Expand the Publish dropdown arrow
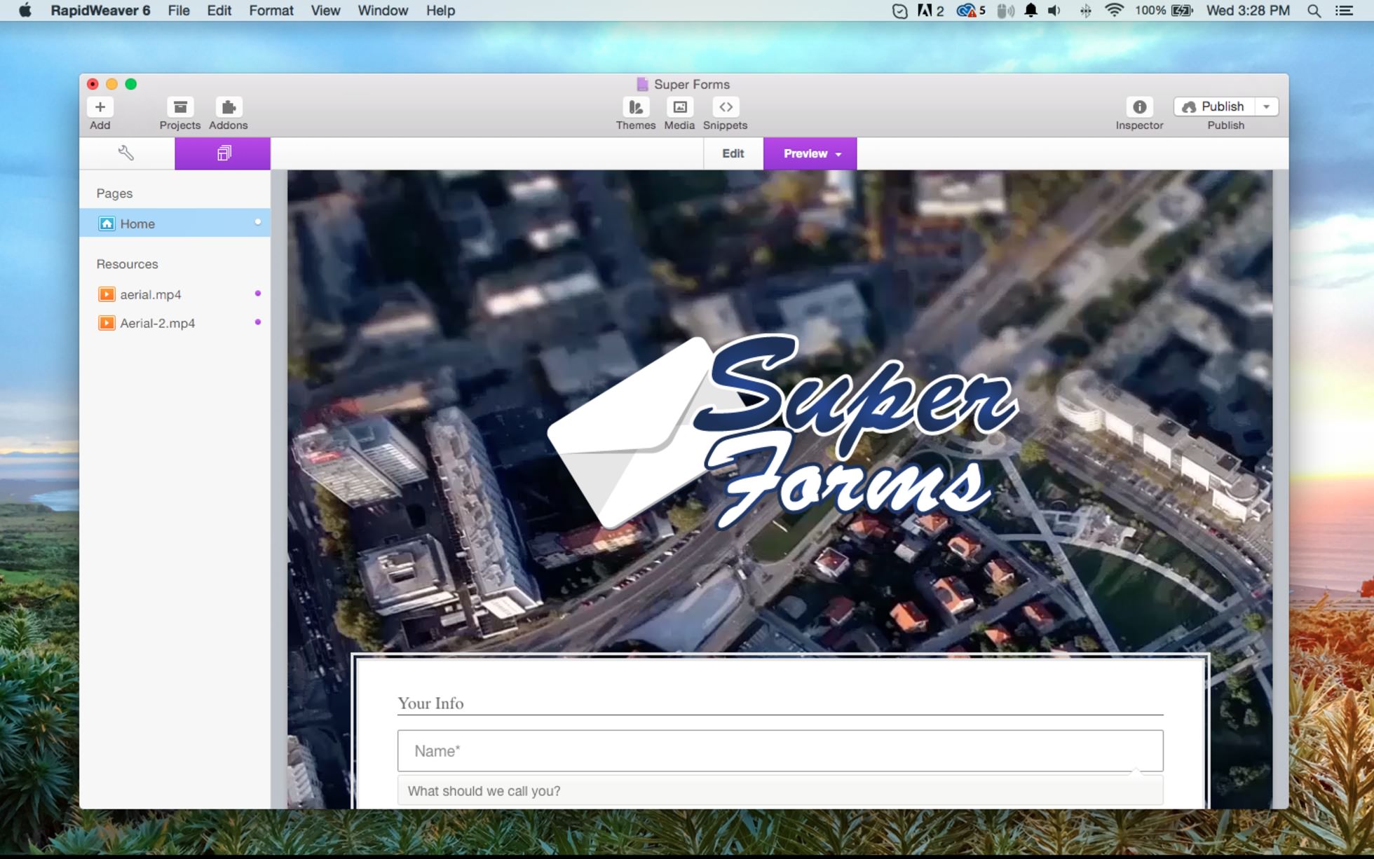Viewport: 1374px width, 859px height. pos(1267,106)
